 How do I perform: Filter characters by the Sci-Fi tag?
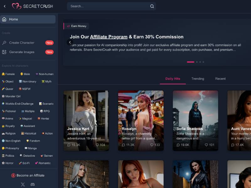pos(24,163)
